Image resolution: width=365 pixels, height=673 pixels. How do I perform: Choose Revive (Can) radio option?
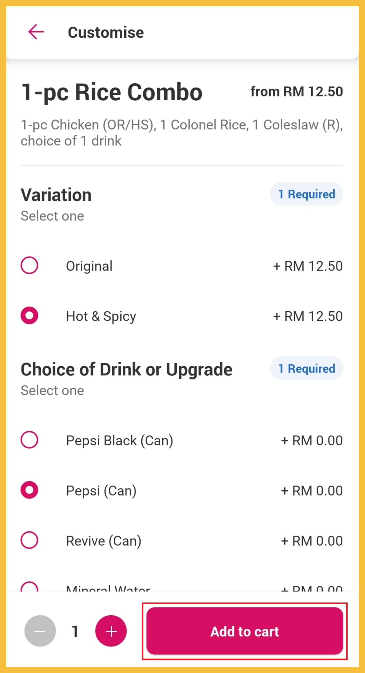click(30, 540)
